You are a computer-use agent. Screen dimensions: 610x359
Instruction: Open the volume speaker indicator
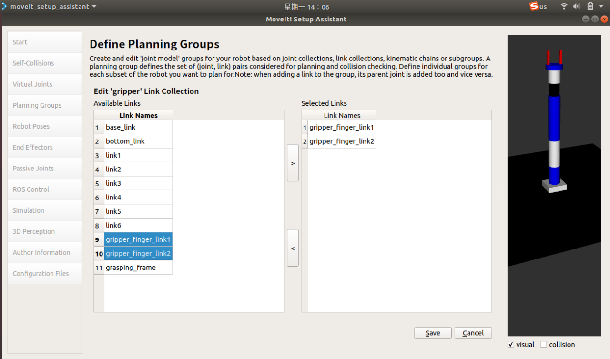pos(577,6)
